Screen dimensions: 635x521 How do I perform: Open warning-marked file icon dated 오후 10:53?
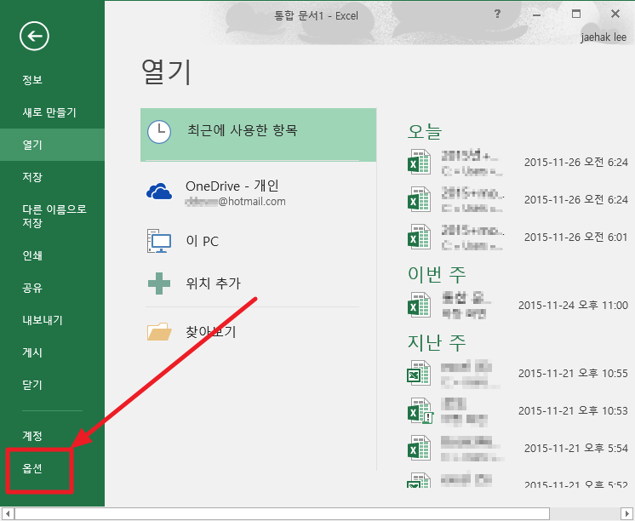coord(420,410)
